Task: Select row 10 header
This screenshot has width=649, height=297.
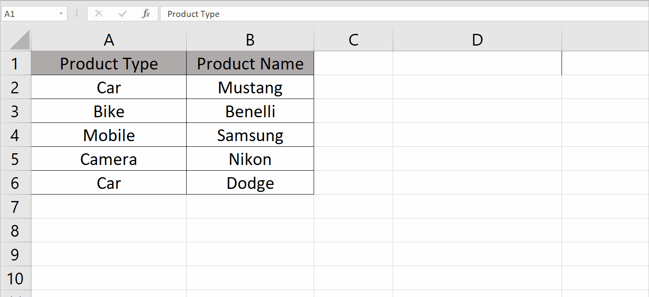Action: tap(16, 278)
